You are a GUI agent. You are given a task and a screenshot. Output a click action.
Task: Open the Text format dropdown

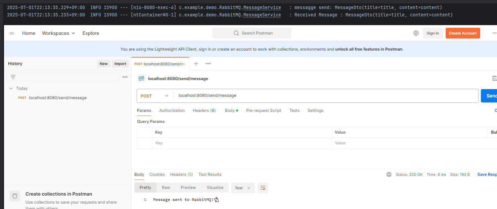(x=243, y=188)
